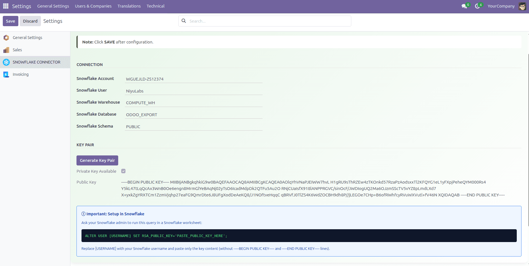Toggle the Private Key Available checkbox

(123, 171)
